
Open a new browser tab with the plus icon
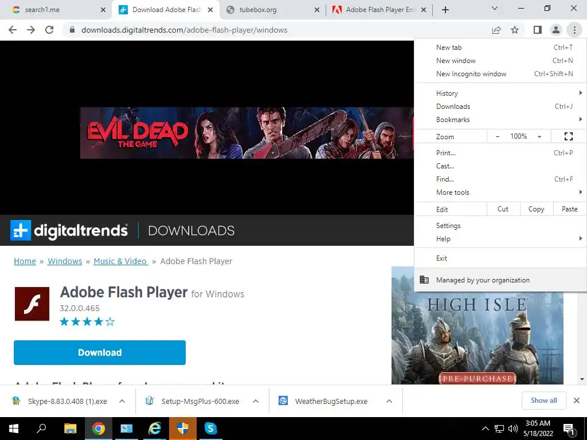coord(445,10)
